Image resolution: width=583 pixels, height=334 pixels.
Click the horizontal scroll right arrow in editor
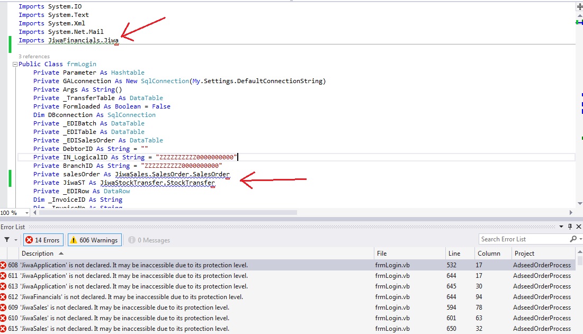(571, 213)
